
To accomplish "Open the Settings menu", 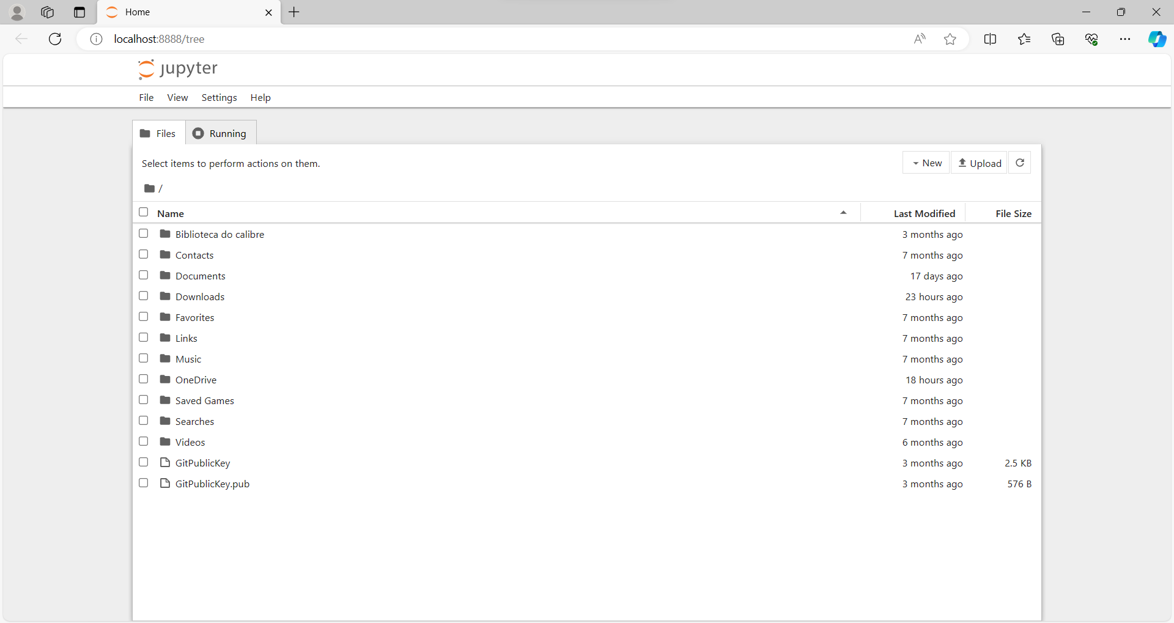I will [219, 98].
